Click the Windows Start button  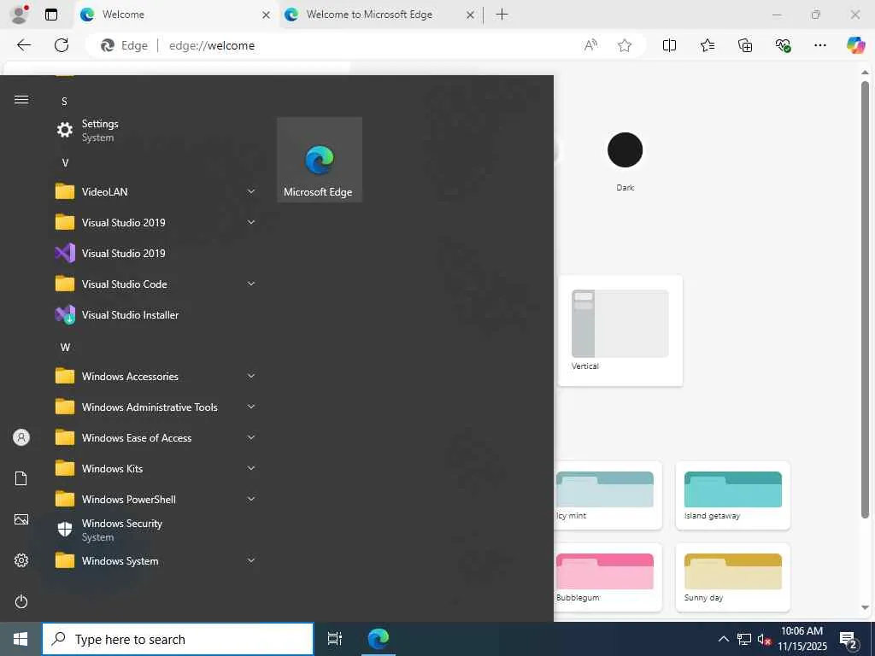pyautogui.click(x=21, y=639)
